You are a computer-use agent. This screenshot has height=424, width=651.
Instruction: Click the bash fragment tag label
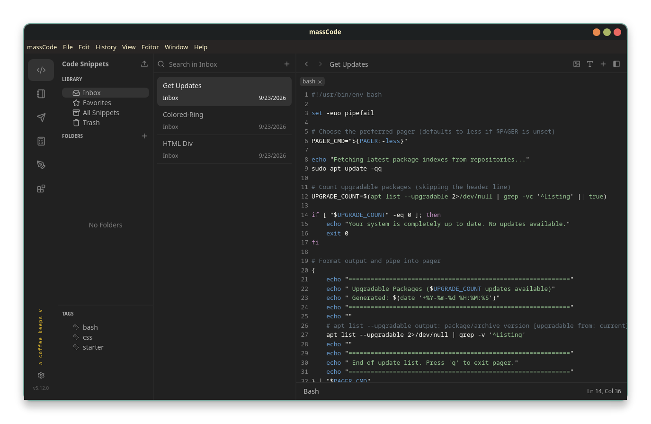309,81
